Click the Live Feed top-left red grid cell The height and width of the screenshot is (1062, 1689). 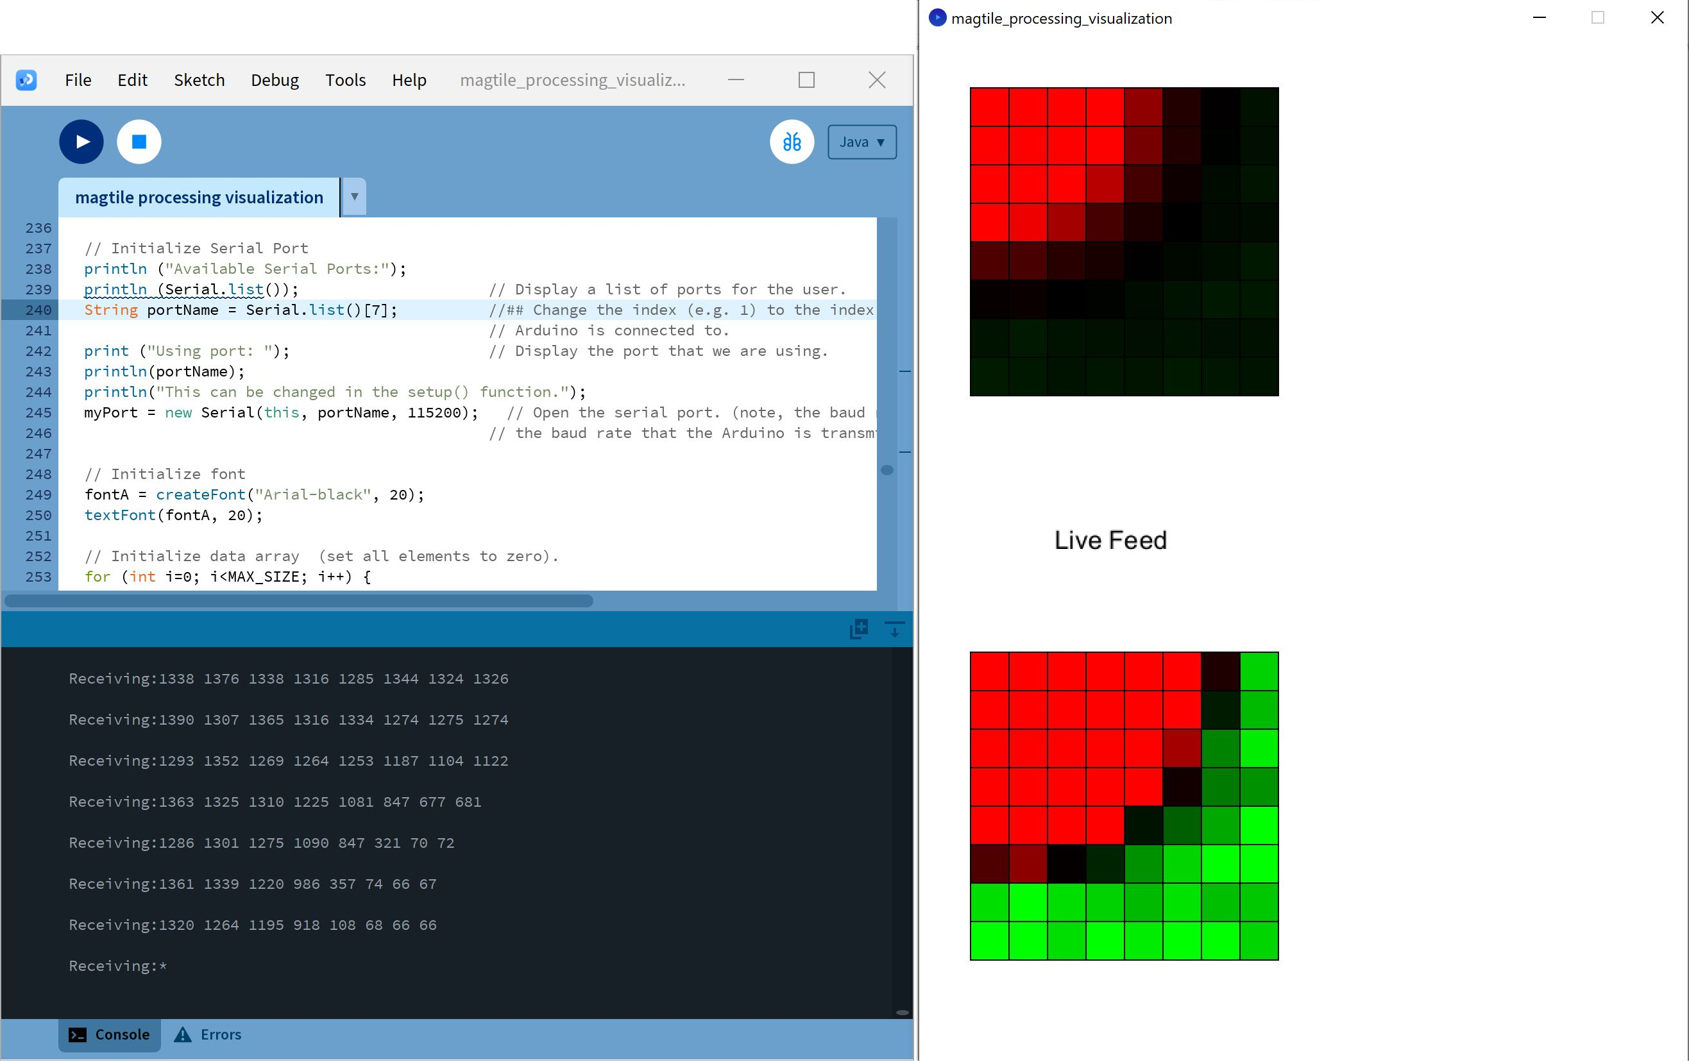pos(989,671)
